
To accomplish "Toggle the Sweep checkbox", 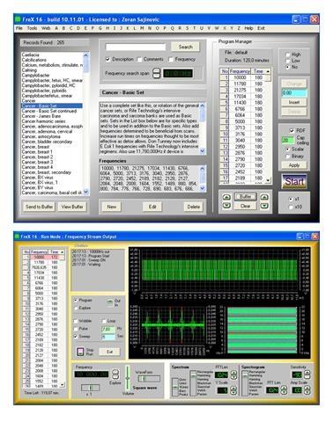I will (76, 337).
